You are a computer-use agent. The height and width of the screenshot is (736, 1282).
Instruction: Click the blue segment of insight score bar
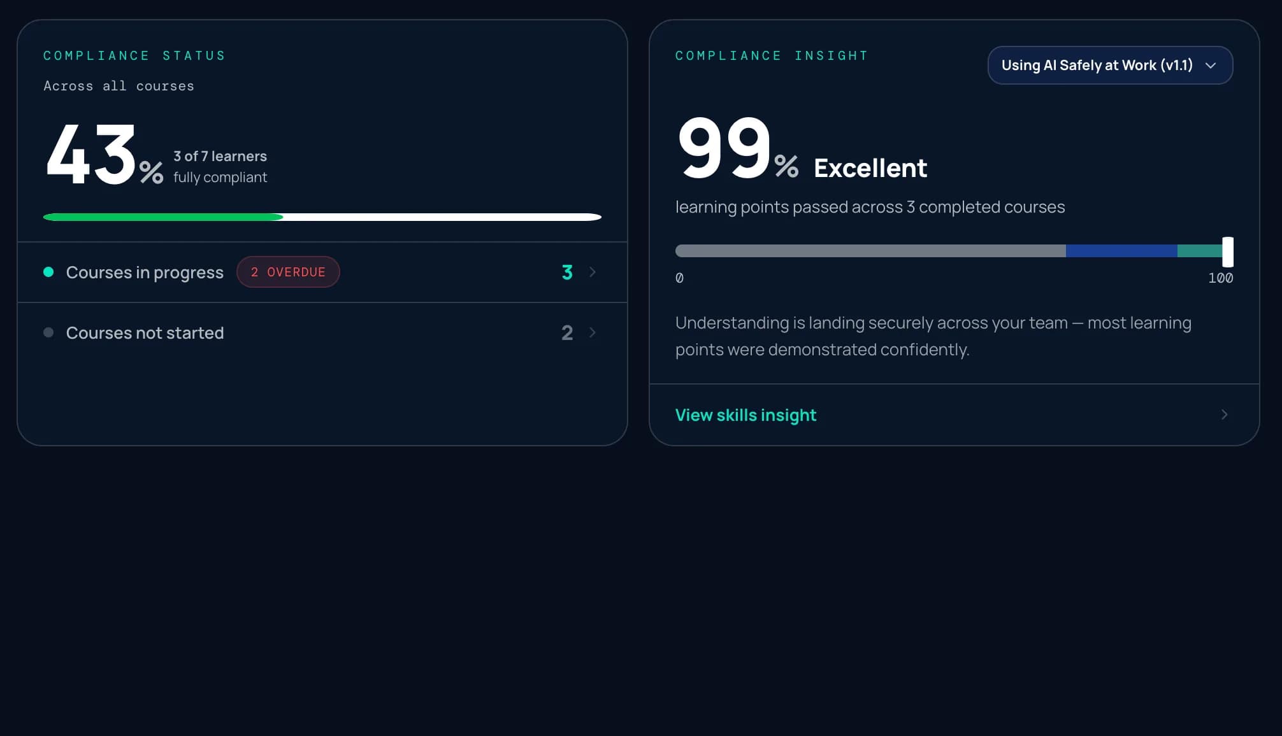(1121, 251)
